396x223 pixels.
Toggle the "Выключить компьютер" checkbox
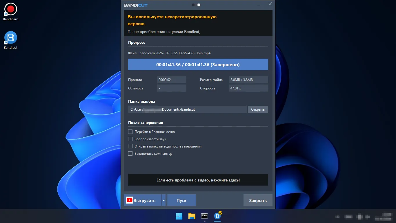point(130,154)
